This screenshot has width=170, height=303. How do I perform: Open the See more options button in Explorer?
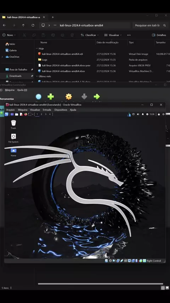click(x=129, y=35)
